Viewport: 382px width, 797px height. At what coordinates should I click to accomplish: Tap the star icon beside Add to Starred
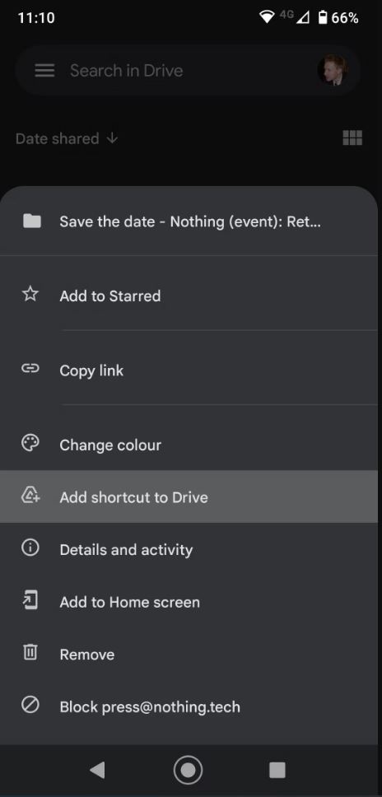(x=30, y=295)
